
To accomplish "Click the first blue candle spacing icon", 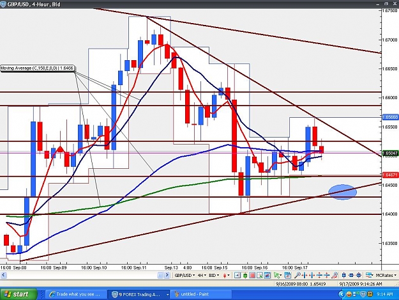I will (344, 275).
